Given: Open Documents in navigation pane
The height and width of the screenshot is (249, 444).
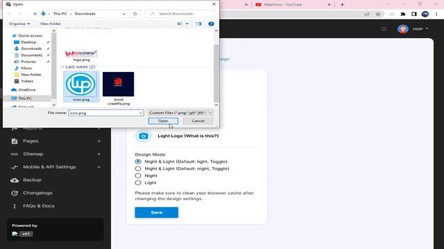Looking at the screenshot, I should (31, 55).
